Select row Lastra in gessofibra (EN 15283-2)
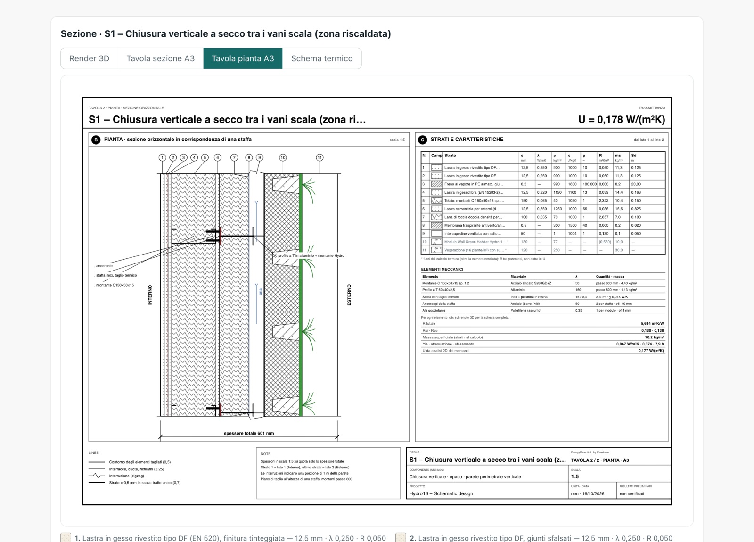Image resolution: width=754 pixels, height=542 pixels. (x=543, y=192)
